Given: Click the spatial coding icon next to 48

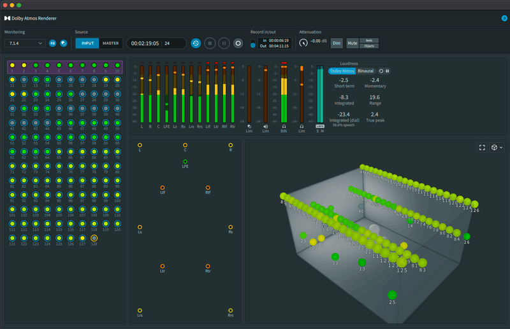Looking at the screenshot, I should 63,43.
